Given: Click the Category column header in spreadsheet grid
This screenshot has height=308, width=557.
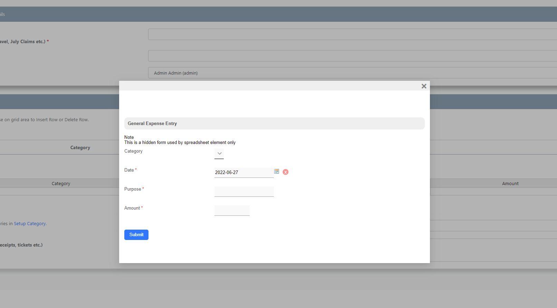Looking at the screenshot, I should click(61, 184).
